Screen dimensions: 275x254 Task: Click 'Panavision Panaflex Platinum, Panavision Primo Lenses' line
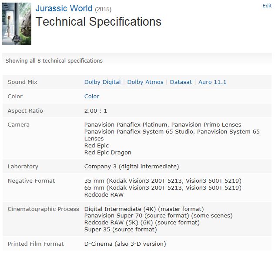click(x=163, y=125)
